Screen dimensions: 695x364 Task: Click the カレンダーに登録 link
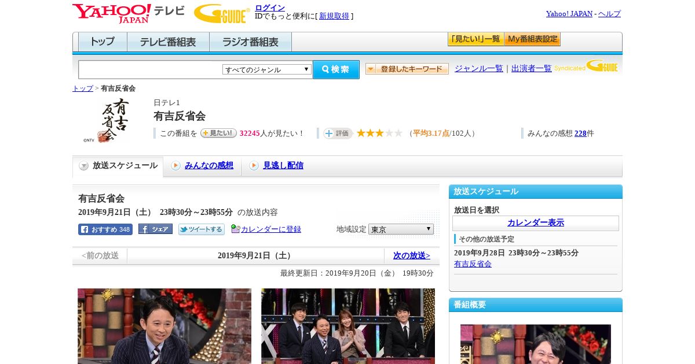[271, 229]
